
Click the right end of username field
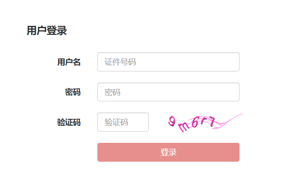(x=235, y=62)
